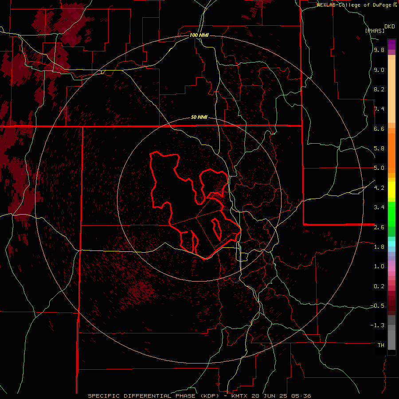The width and height of the screenshot is (399, 399).
Task: Click the [PHAS] units label
Action: click(375, 31)
